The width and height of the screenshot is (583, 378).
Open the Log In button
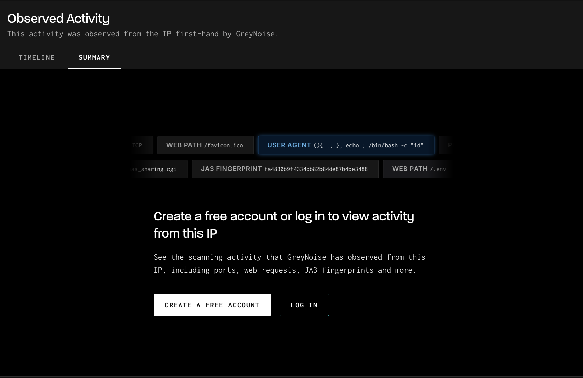[x=304, y=305]
